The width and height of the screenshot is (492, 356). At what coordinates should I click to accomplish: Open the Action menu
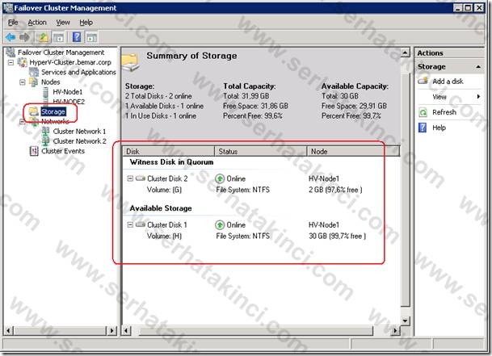point(37,23)
